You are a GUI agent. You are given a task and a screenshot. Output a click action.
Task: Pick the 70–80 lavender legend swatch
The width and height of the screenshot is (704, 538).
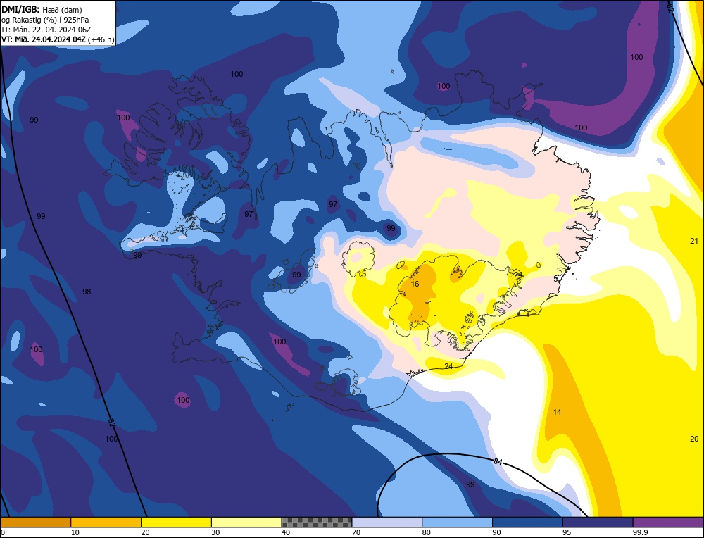[387, 523]
